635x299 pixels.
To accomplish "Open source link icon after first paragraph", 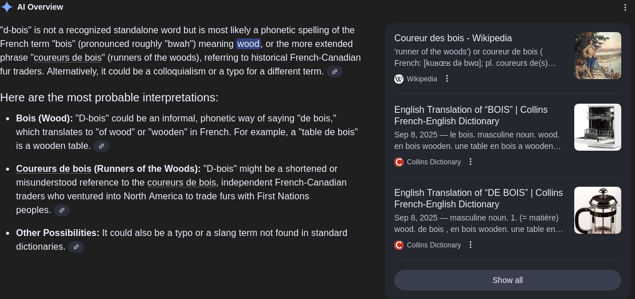I will (335, 72).
